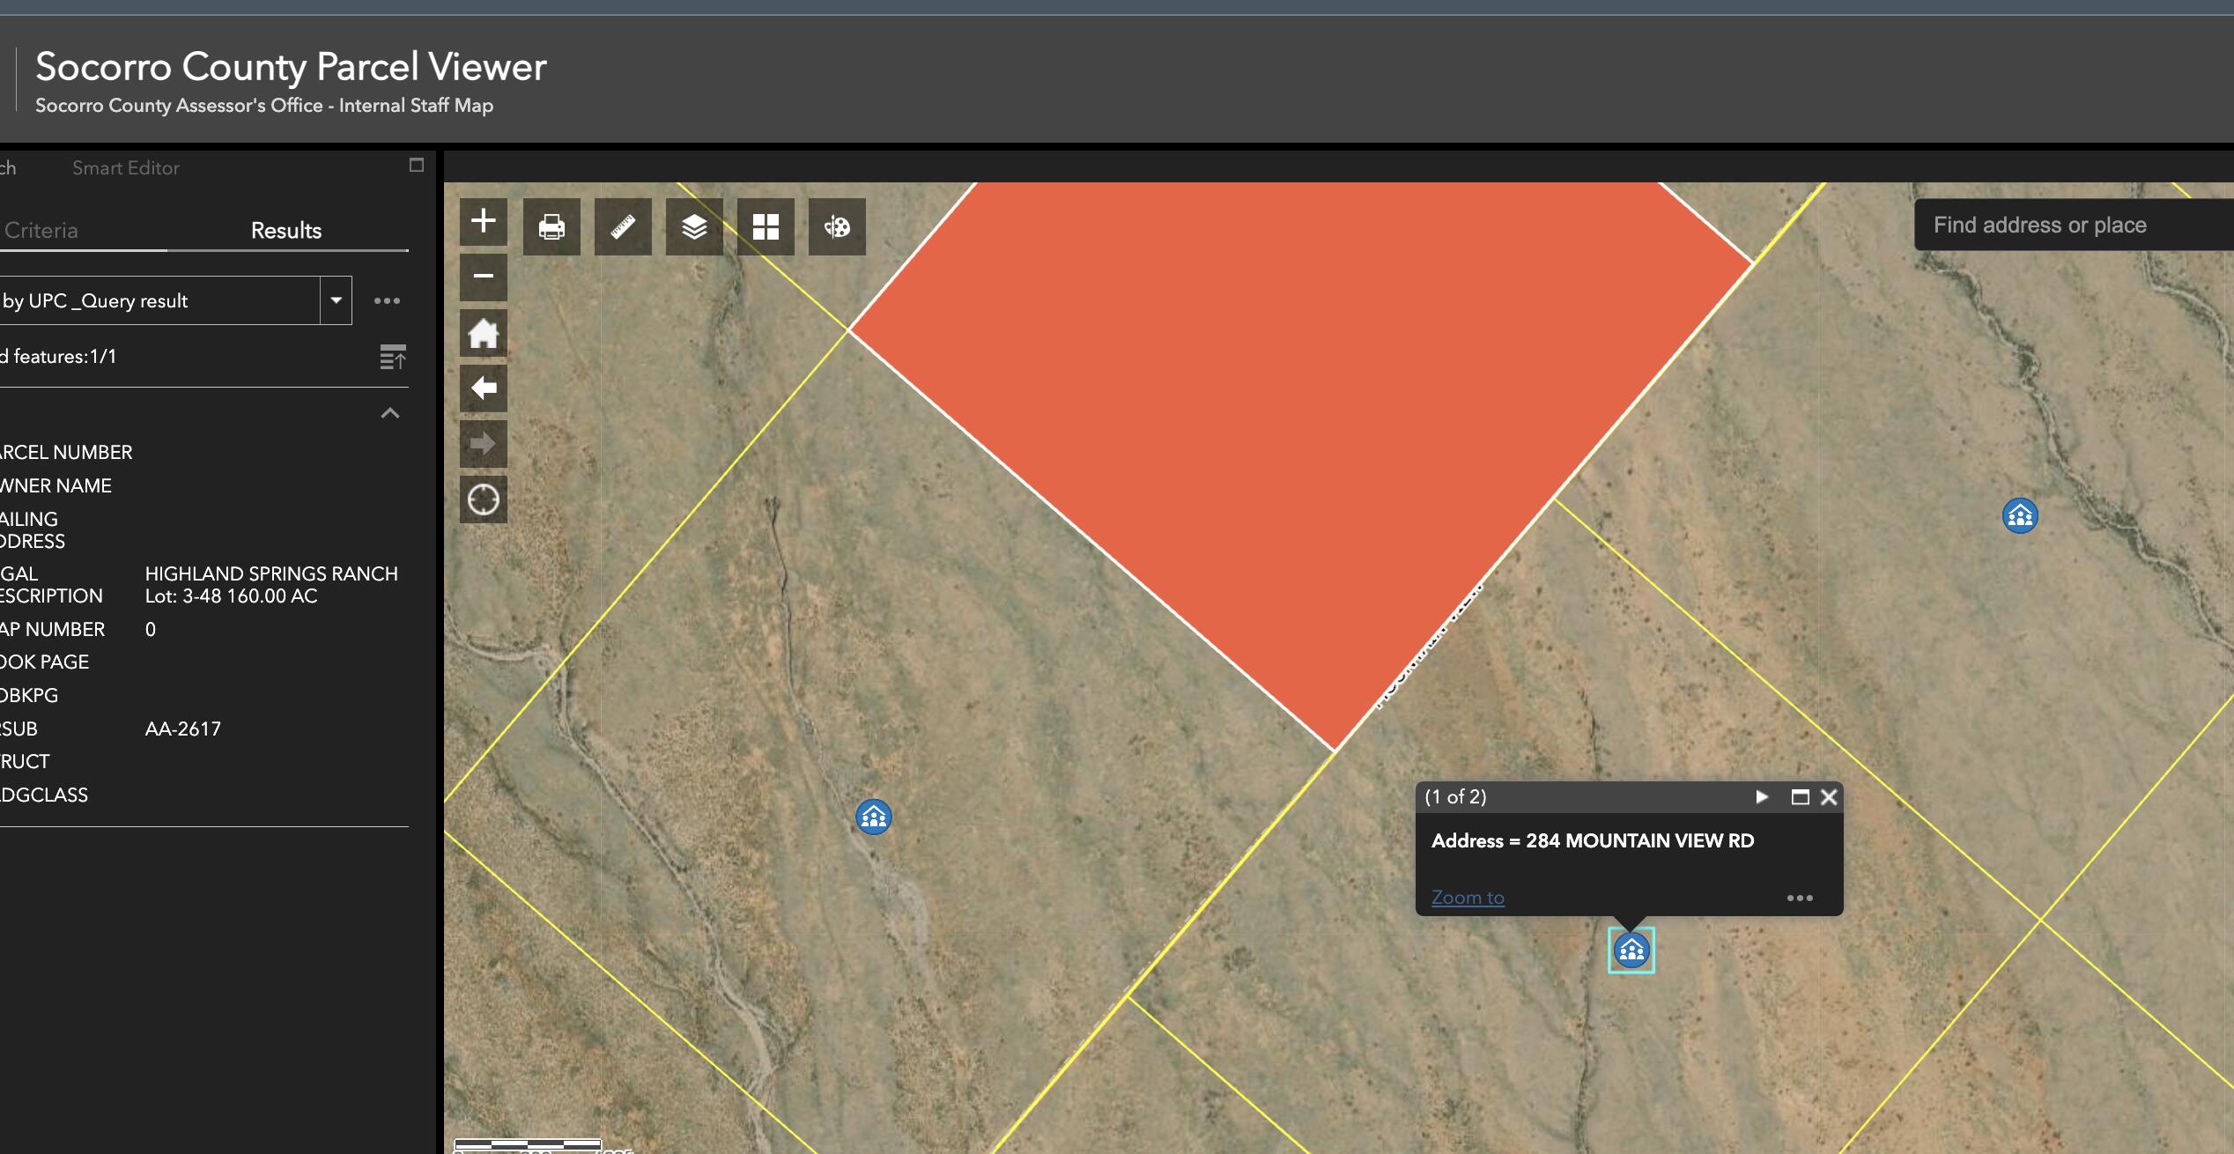The height and width of the screenshot is (1154, 2234).
Task: Click the zoom in plus button
Action: (x=483, y=221)
